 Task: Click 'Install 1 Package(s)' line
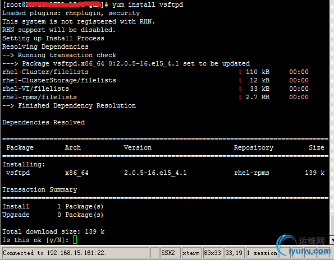(53, 206)
